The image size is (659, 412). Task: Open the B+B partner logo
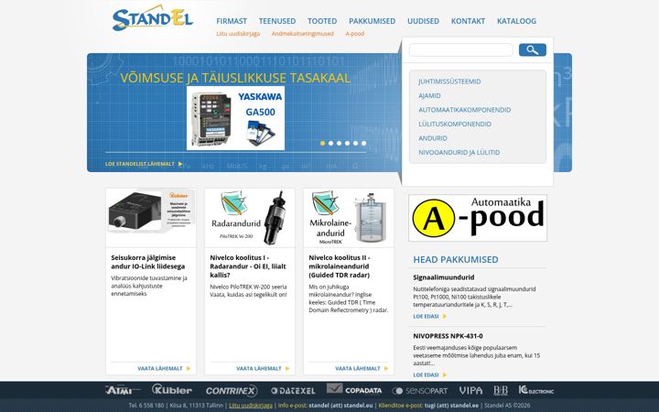(x=500, y=391)
